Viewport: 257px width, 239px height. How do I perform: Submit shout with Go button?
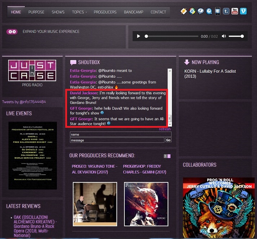[x=168, y=140]
